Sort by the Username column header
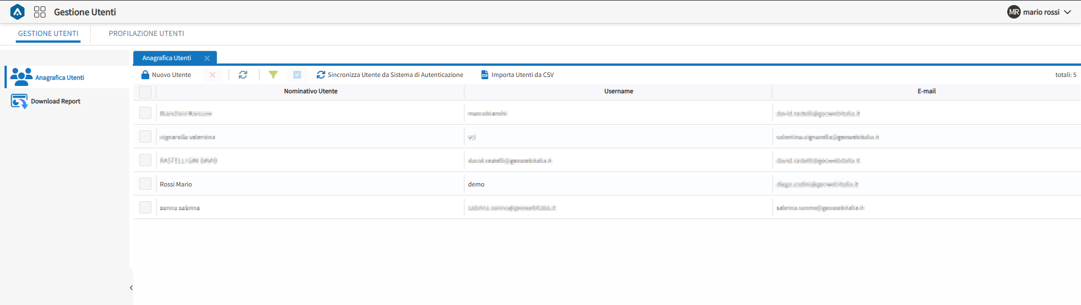Screen dimensions: 1081x305 [x=618, y=91]
